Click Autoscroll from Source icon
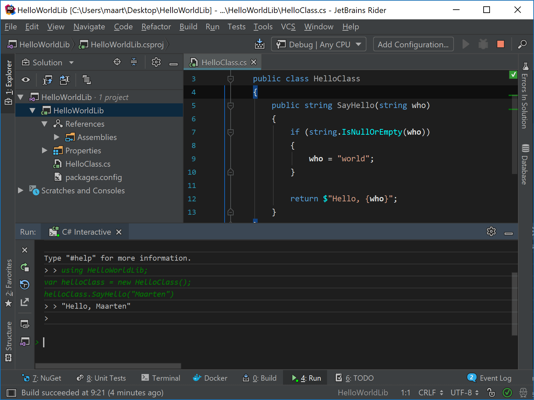Screen dimensions: 534x400 coord(64,80)
